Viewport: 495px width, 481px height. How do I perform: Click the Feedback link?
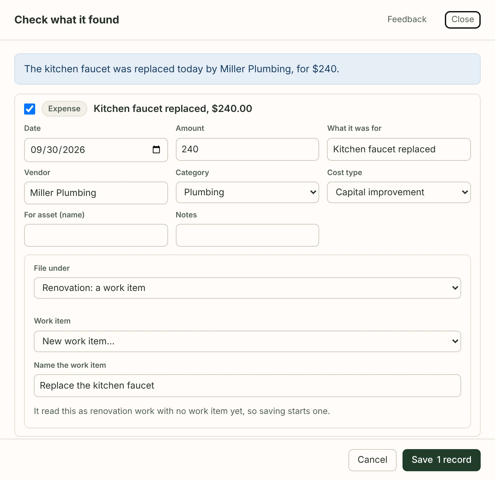coord(407,20)
